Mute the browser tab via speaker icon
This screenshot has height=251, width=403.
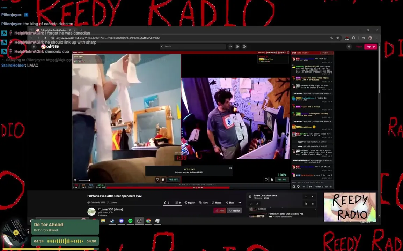coord(70,30)
